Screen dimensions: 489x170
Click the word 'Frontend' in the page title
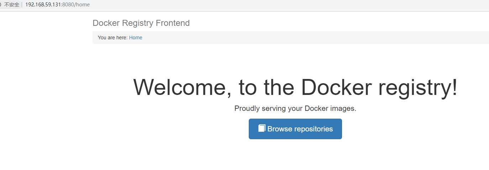pyautogui.click(x=173, y=23)
